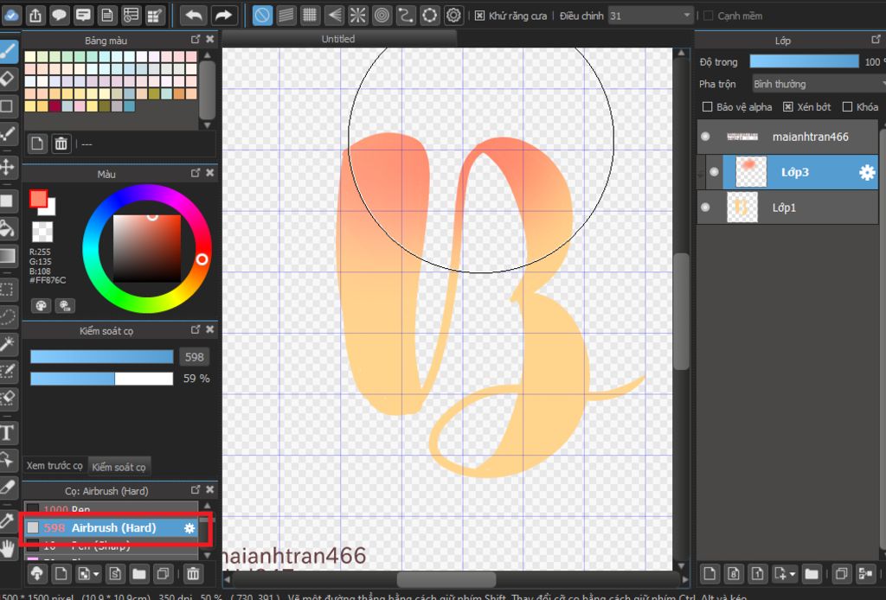
Task: Close the Bảng màu panel
Action: tap(210, 39)
